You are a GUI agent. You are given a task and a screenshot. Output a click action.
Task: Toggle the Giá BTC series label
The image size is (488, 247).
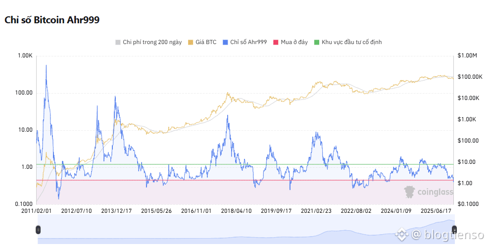click(x=206, y=43)
